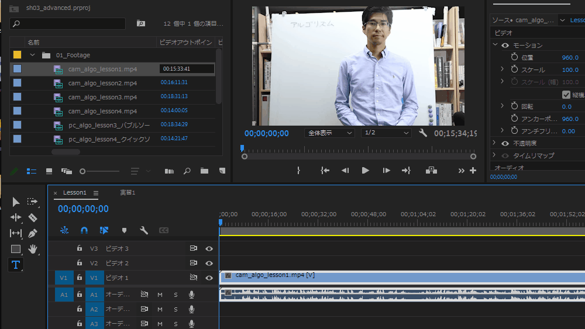The image size is (585, 329).
Task: Click the New Item button
Action: pyautogui.click(x=222, y=171)
